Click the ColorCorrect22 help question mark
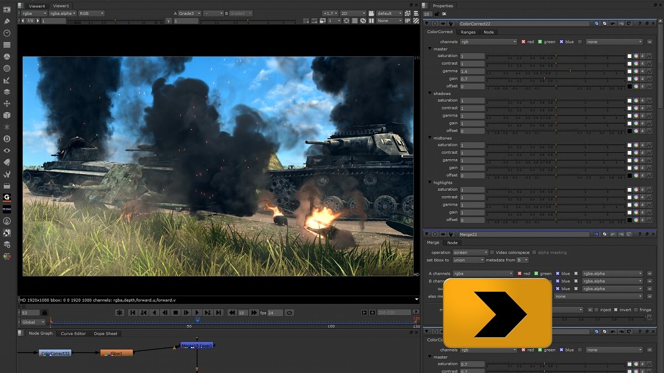 640,24
